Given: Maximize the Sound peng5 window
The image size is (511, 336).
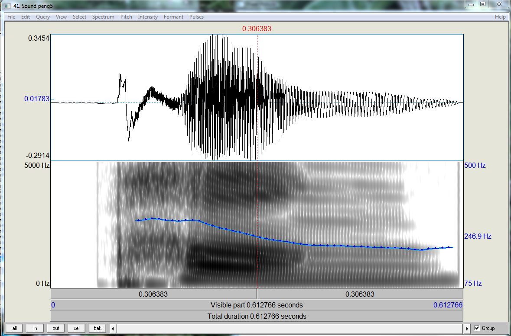Looking at the screenshot, I should [x=483, y=4].
